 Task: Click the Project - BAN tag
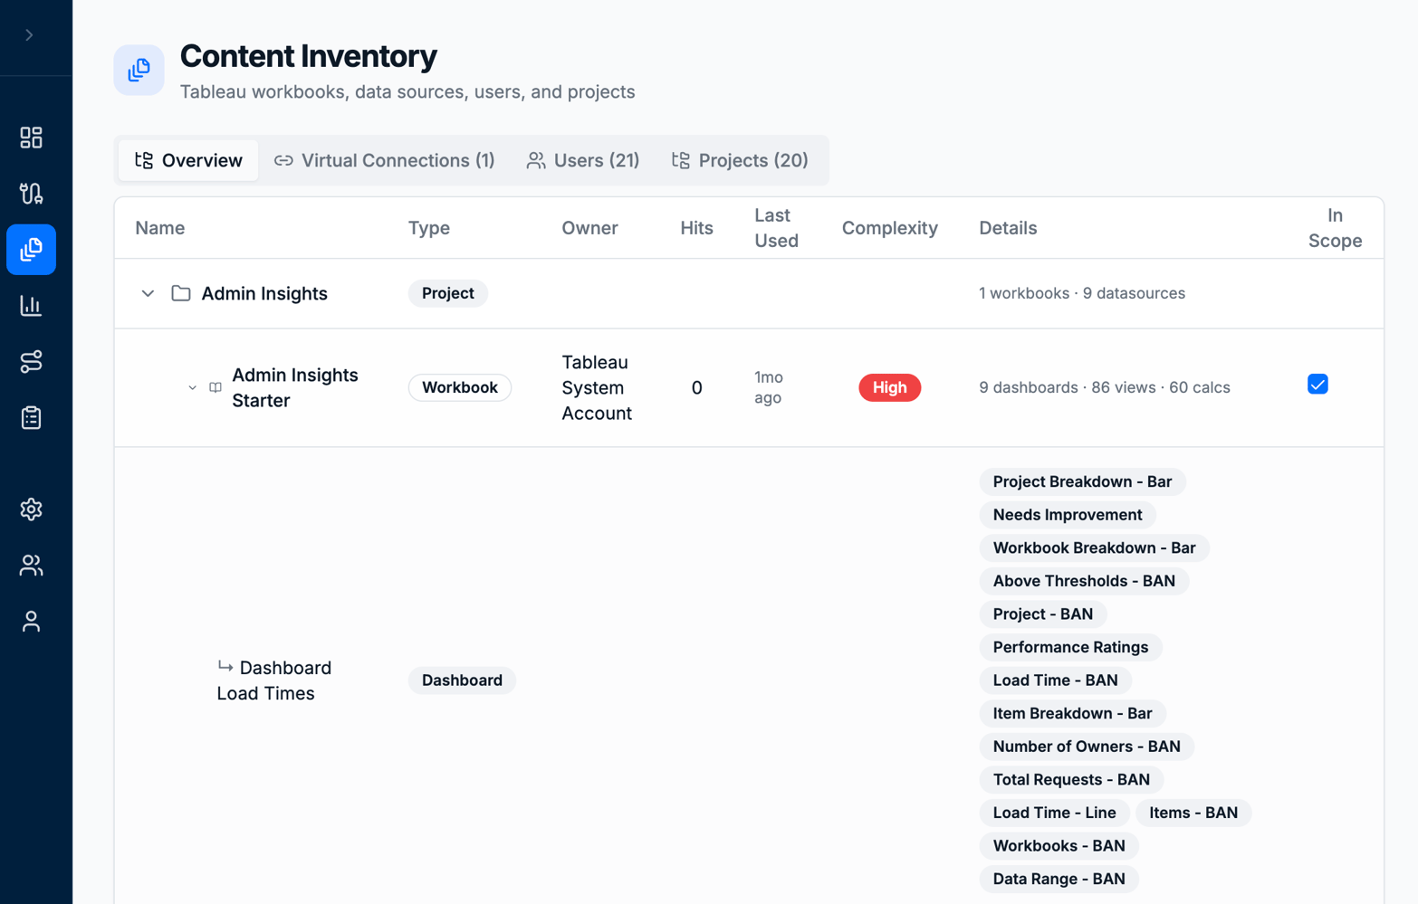pyautogui.click(x=1043, y=614)
